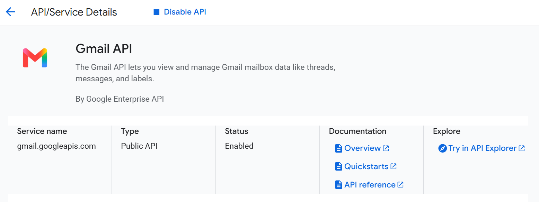Open Try in API Explorer link

pos(482,148)
